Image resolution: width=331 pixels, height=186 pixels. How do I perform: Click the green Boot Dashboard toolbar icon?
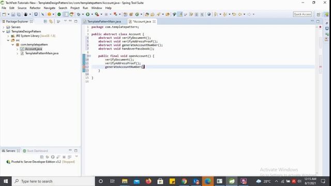coord(59,14)
